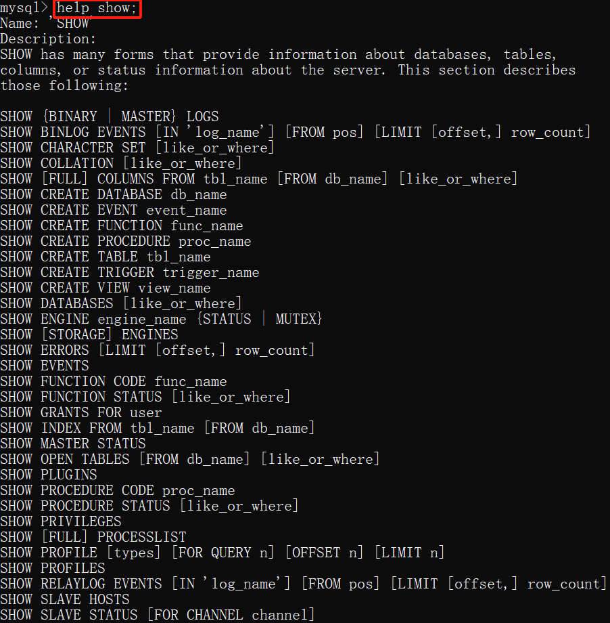The width and height of the screenshot is (610, 623).
Task: Click the 'mysql>' prompt text
Action: click(x=24, y=8)
